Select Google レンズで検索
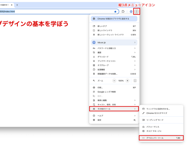Screen dimensions: 187x146 point(114,92)
